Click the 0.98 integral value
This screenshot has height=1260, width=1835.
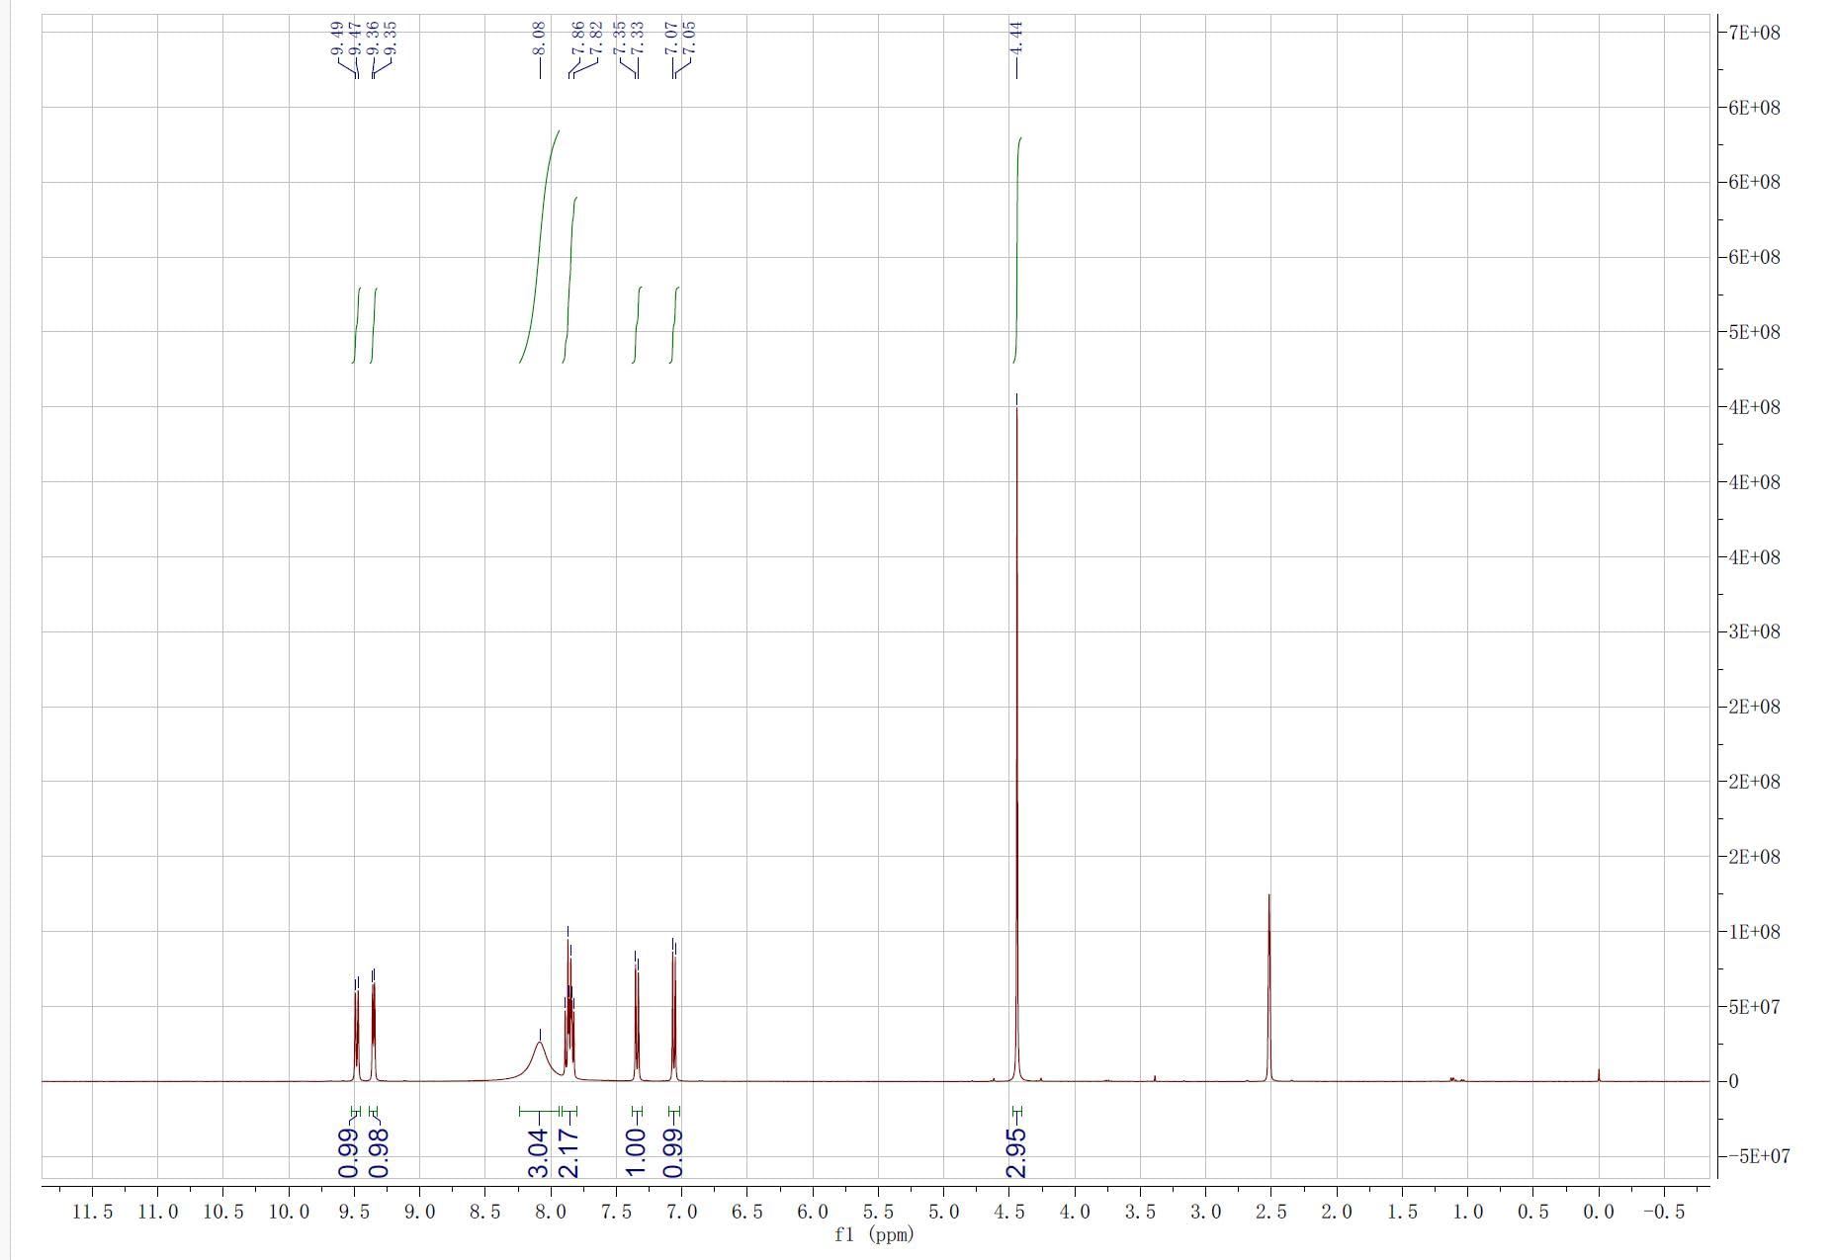click(x=379, y=1153)
